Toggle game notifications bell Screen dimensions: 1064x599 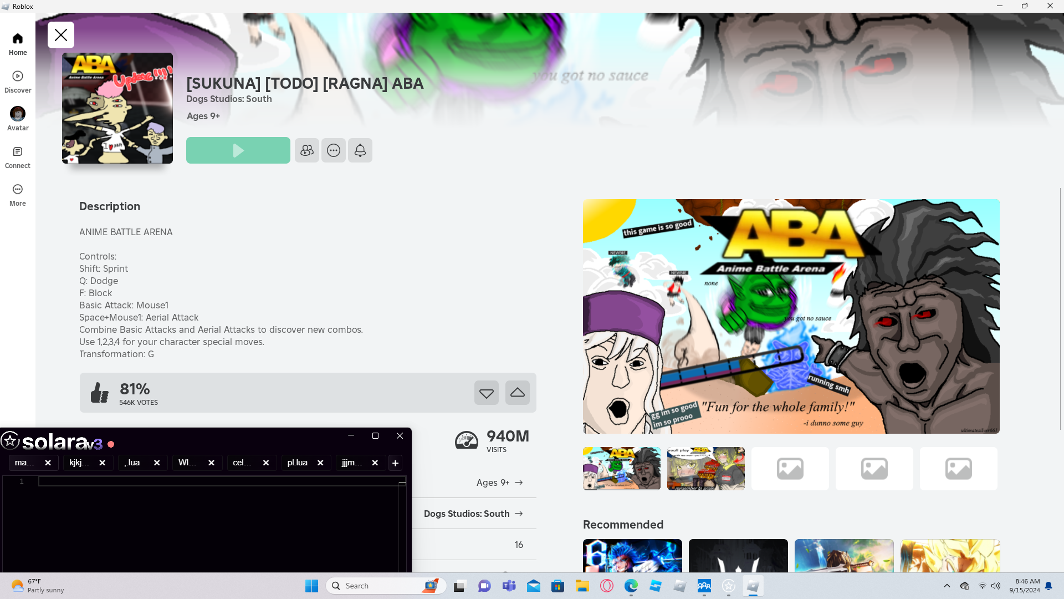[x=360, y=150]
